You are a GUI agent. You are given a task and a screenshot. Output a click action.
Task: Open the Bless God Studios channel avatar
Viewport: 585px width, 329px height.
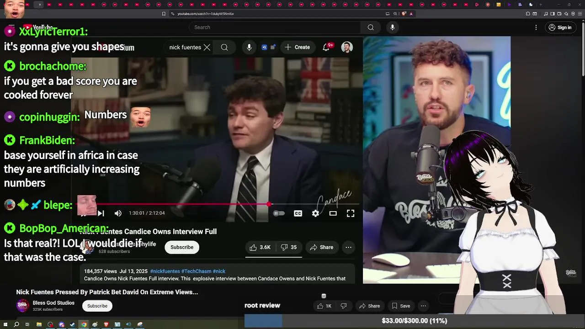point(23,306)
